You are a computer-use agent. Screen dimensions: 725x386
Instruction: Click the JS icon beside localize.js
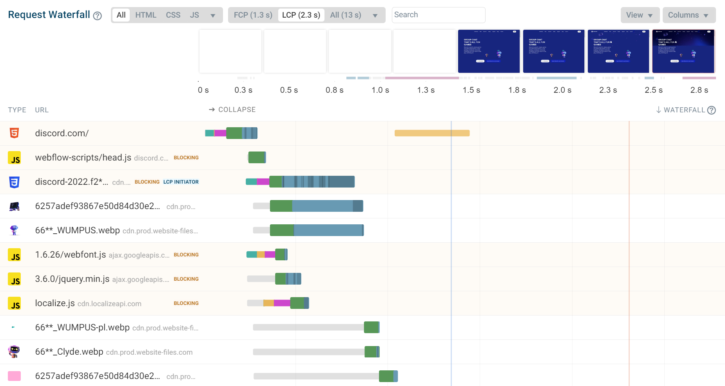point(14,303)
